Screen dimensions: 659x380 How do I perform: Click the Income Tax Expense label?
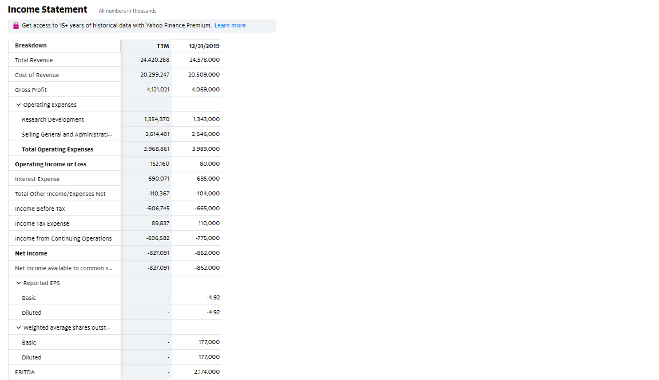tap(42, 224)
